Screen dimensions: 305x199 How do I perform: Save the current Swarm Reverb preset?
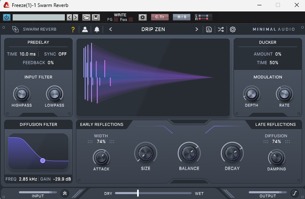(209, 29)
